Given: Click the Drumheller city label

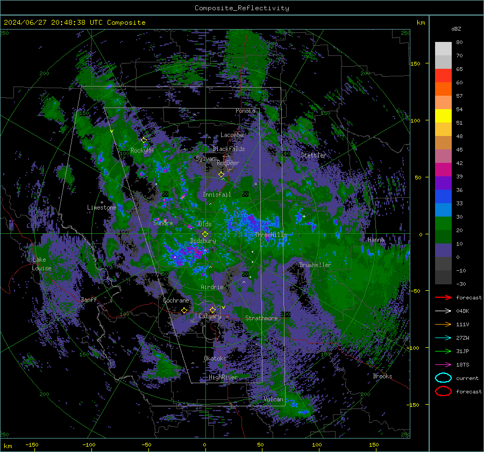Looking at the screenshot, I should (x=315, y=265).
